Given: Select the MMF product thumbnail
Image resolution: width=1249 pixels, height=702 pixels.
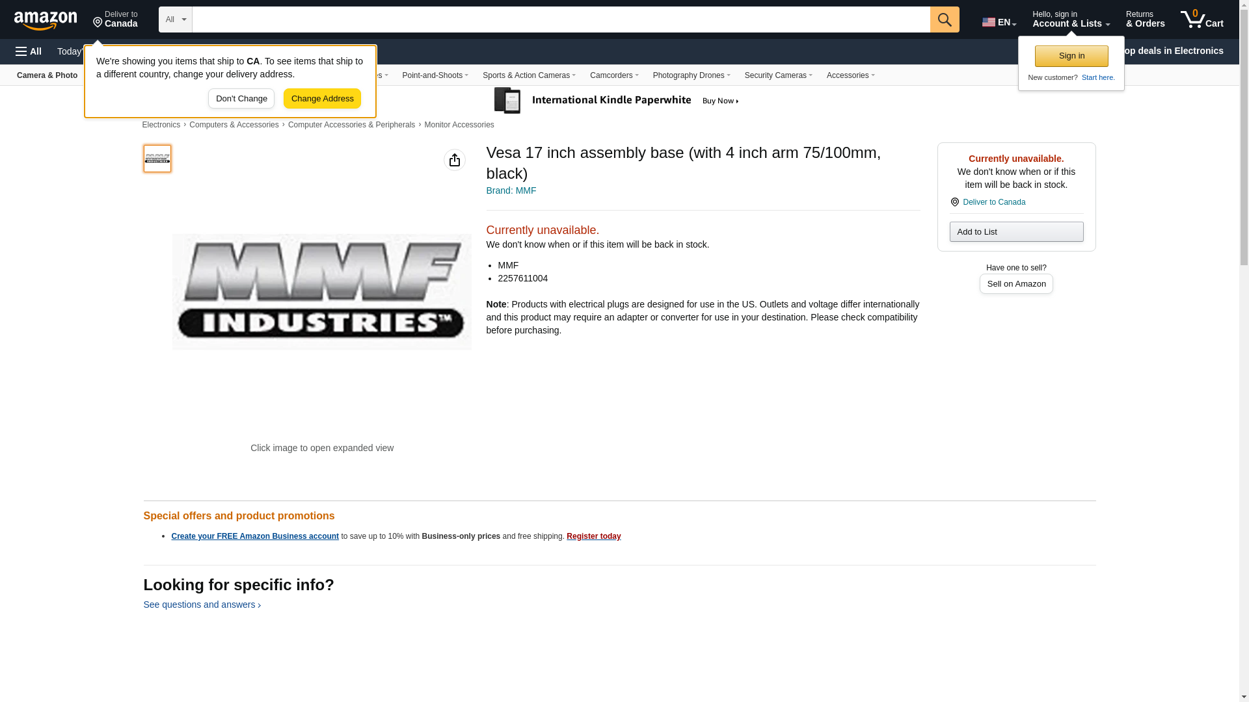Looking at the screenshot, I should pyautogui.click(x=157, y=159).
